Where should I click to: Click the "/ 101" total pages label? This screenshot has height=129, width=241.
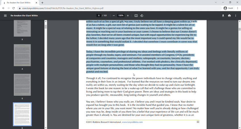[x=104, y=16]
